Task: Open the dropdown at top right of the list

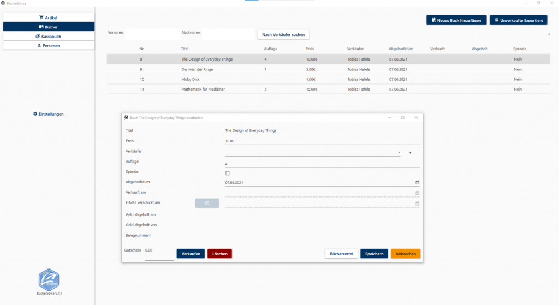Action: pos(549,35)
